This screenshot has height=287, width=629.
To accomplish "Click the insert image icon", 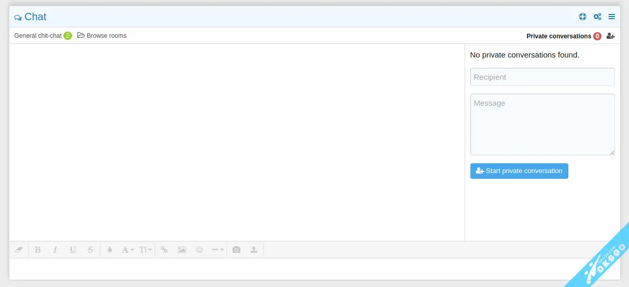I will coord(181,250).
